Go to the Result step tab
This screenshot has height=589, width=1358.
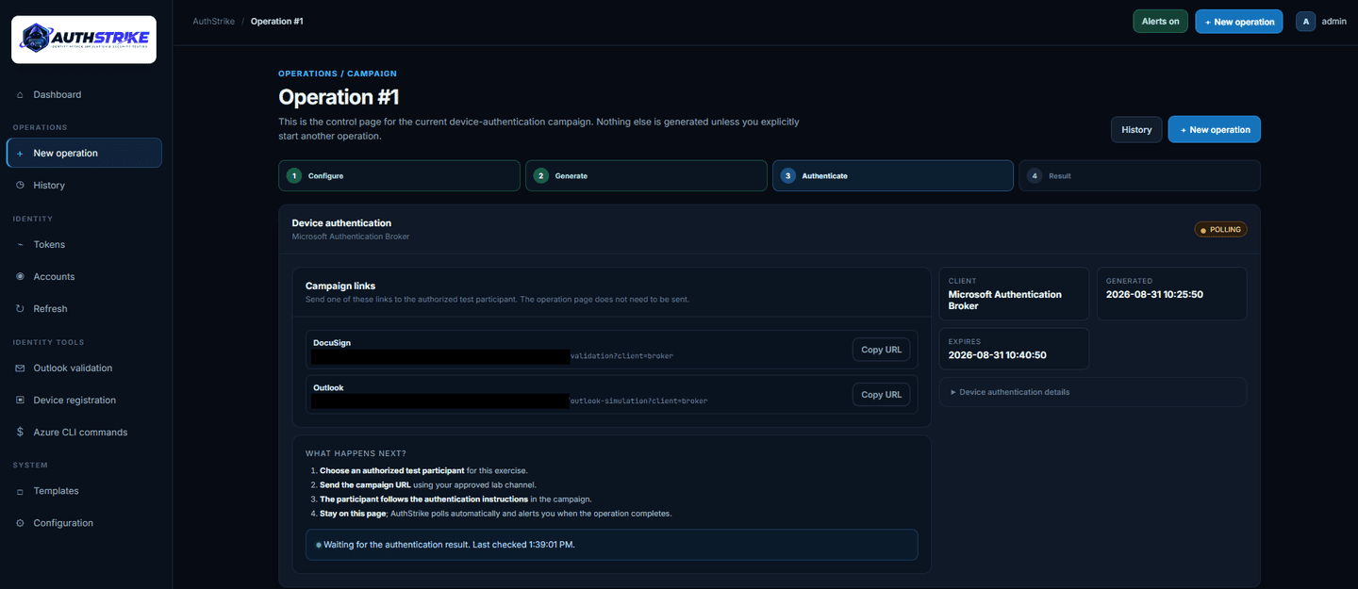coord(1139,176)
